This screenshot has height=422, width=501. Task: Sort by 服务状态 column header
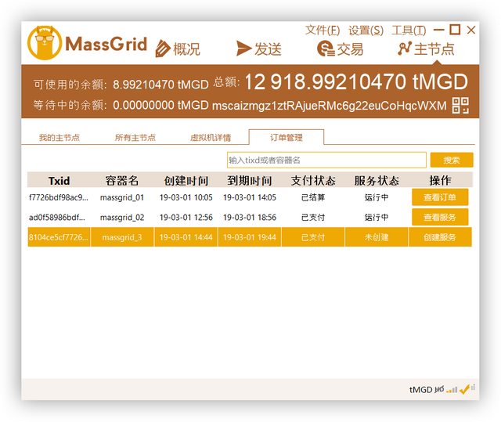tap(377, 181)
